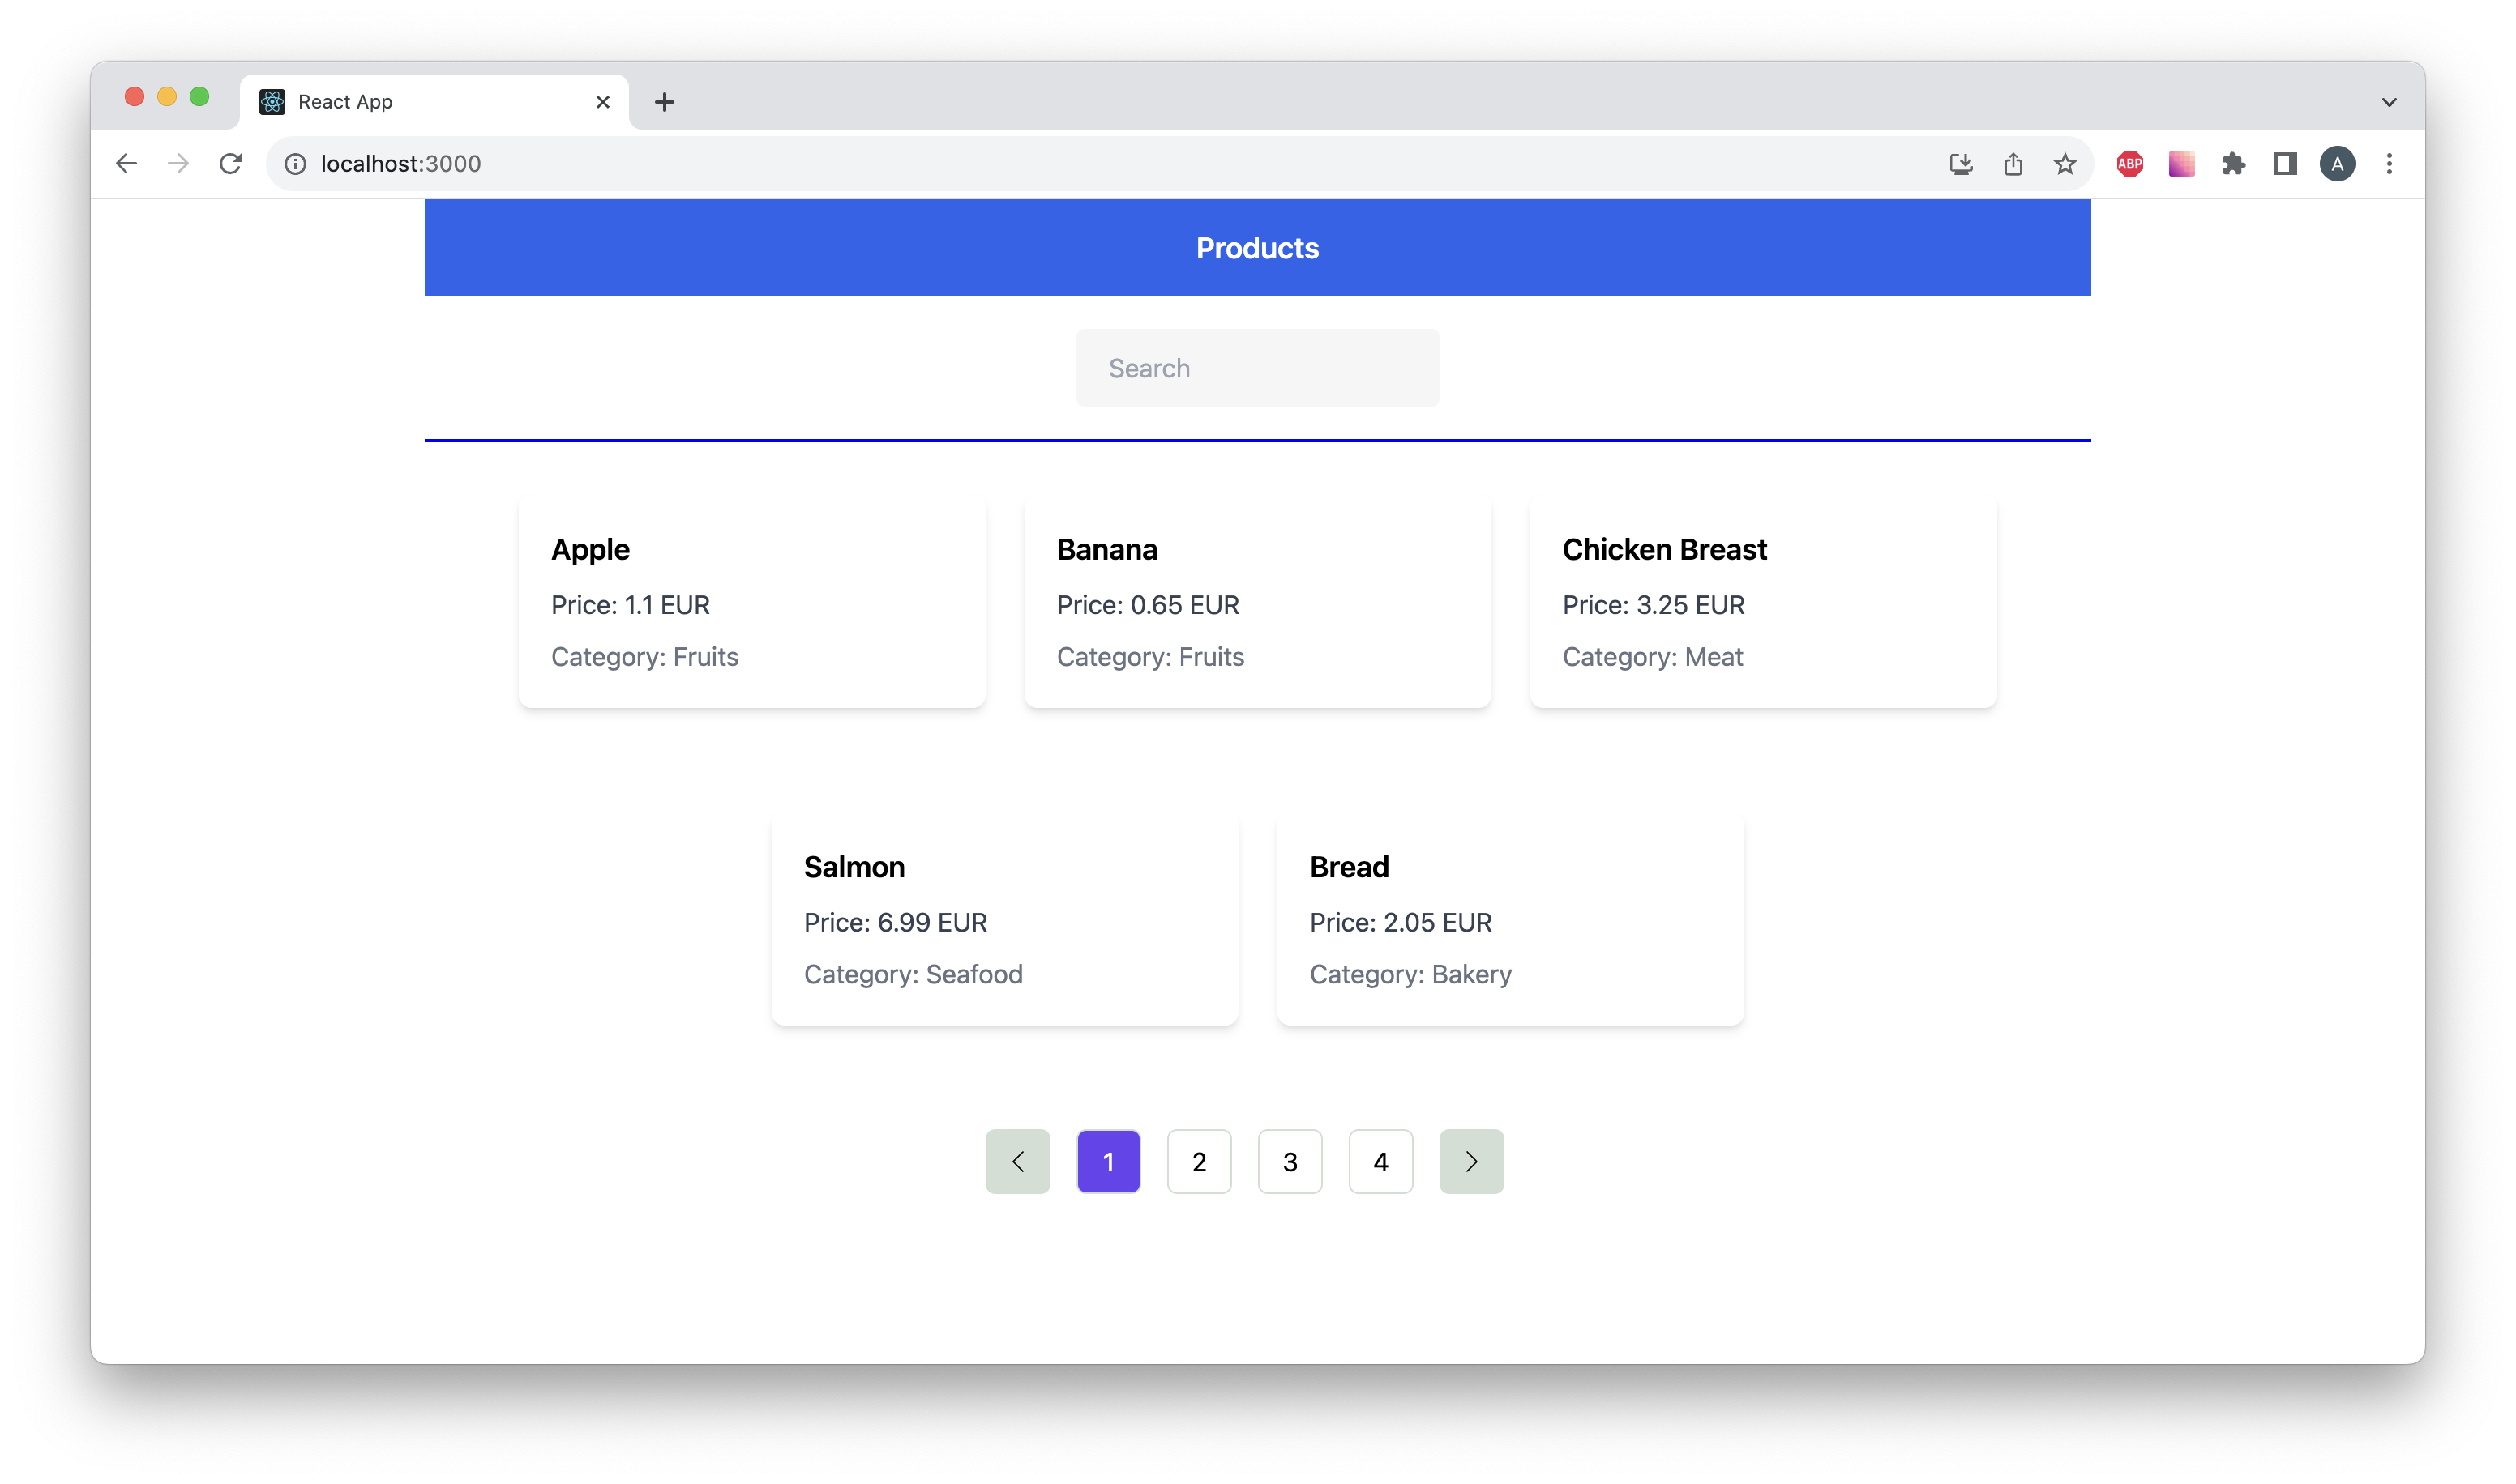Viewport: 2516px width, 1484px height.
Task: Click the page info icon in address bar
Action: coord(294,163)
